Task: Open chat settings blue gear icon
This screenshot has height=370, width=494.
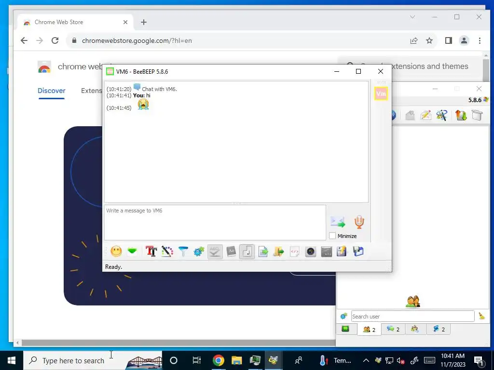Action: 199,251
